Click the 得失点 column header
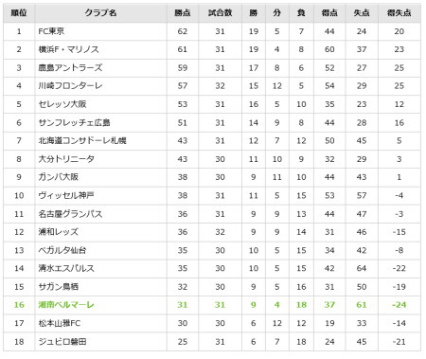Image resolution: width=426 pixels, height=359 pixels. [399, 13]
